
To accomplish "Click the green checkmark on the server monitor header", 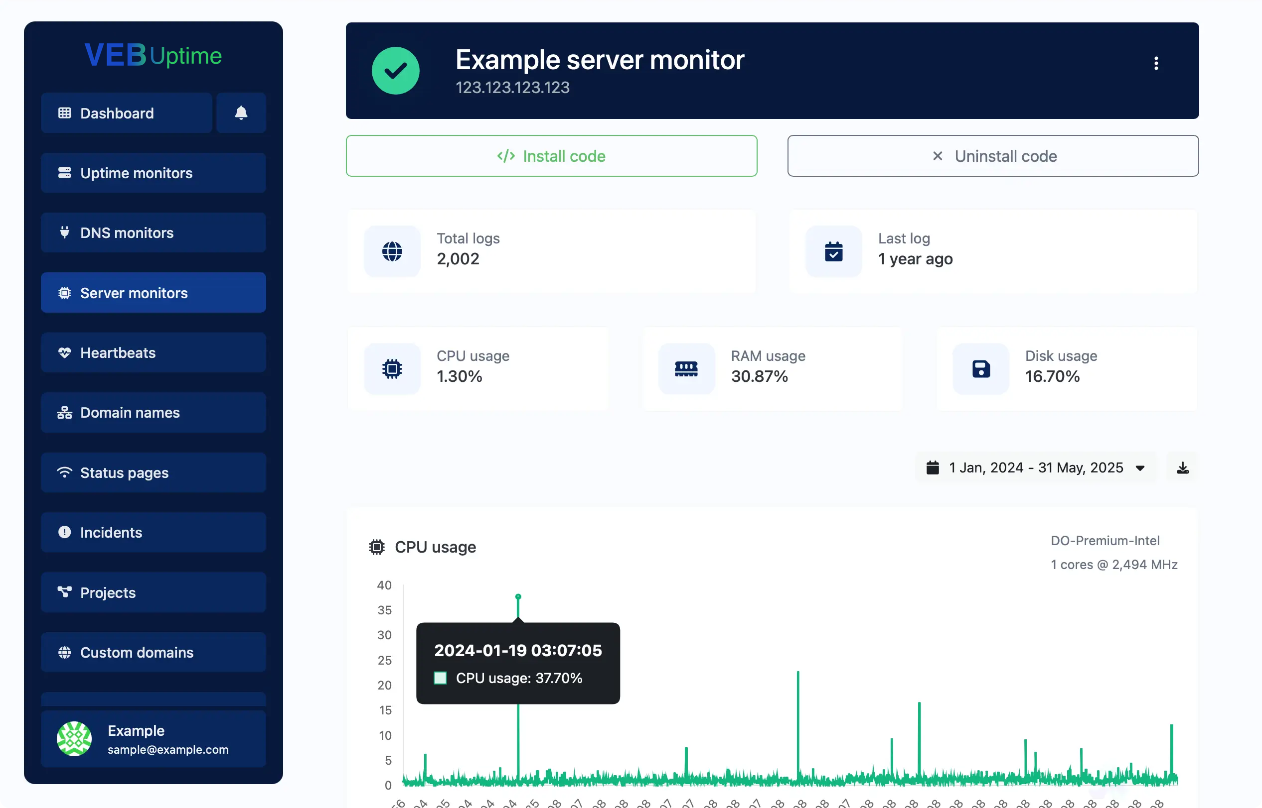I will tap(395, 70).
